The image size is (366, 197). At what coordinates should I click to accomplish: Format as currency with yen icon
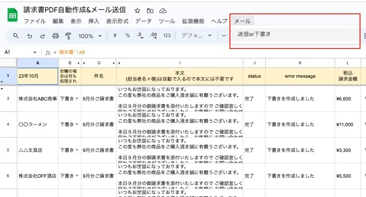coord(115,36)
